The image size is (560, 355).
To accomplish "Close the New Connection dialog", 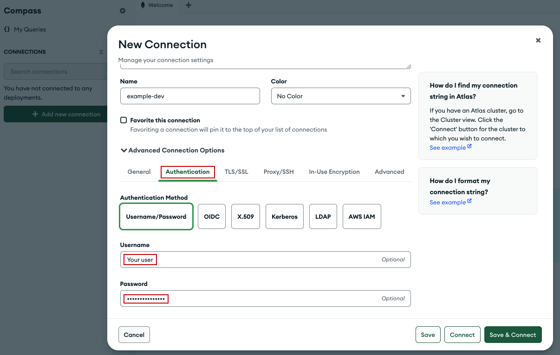I will (538, 40).
